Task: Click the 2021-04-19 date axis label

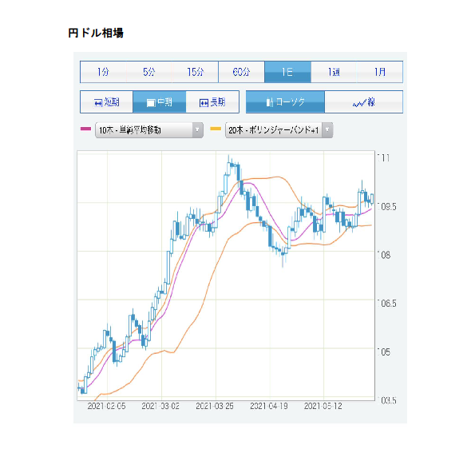Action: pos(269,406)
